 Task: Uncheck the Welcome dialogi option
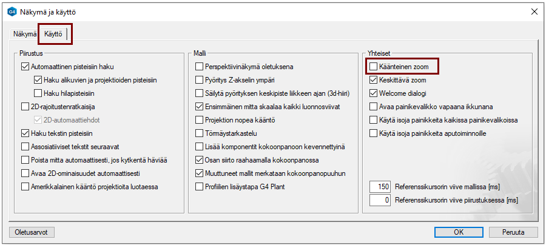[374, 93]
